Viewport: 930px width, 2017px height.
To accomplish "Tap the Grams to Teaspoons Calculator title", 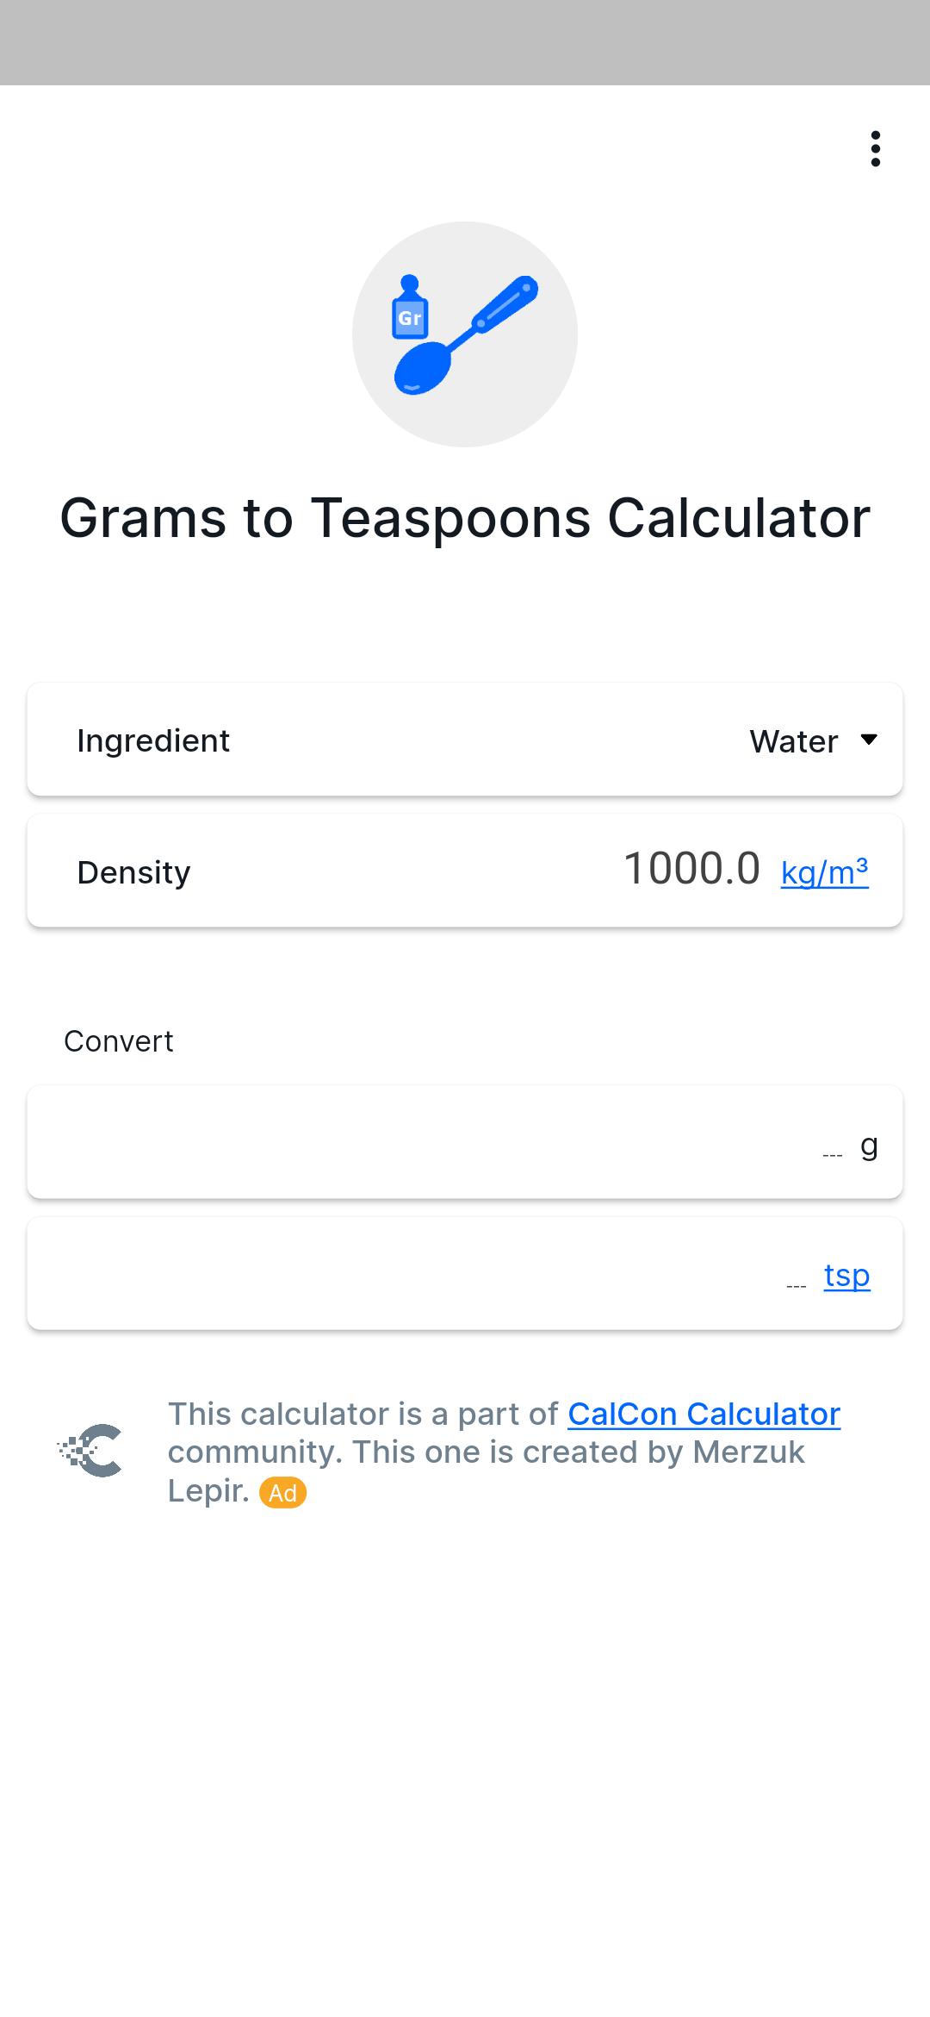I will tap(465, 518).
